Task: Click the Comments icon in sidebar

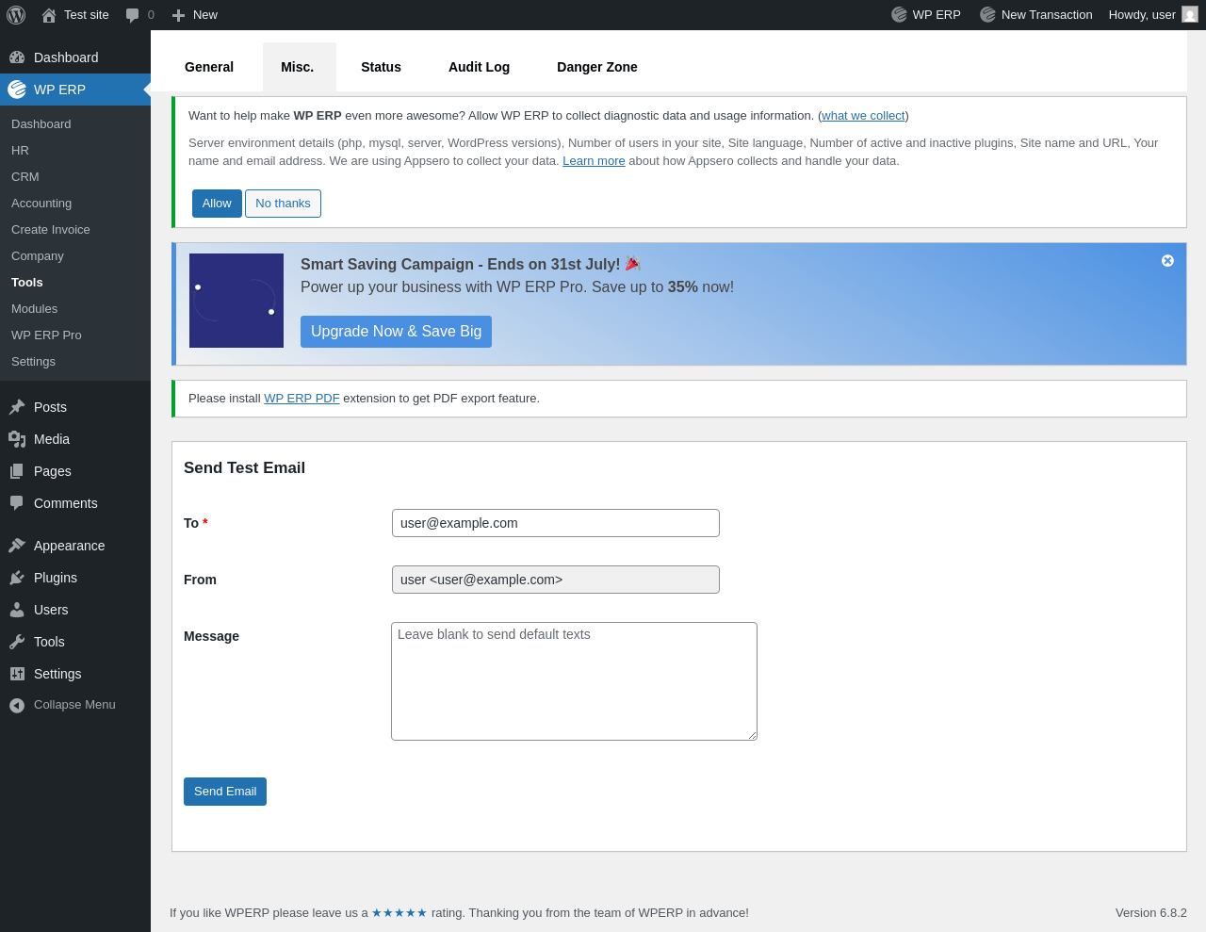Action: 17,503
